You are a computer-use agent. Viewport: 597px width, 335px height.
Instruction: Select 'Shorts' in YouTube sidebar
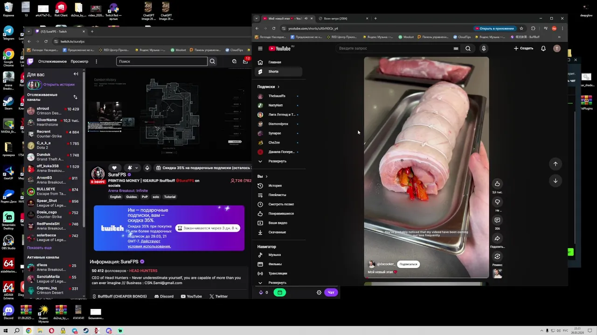pos(279,72)
